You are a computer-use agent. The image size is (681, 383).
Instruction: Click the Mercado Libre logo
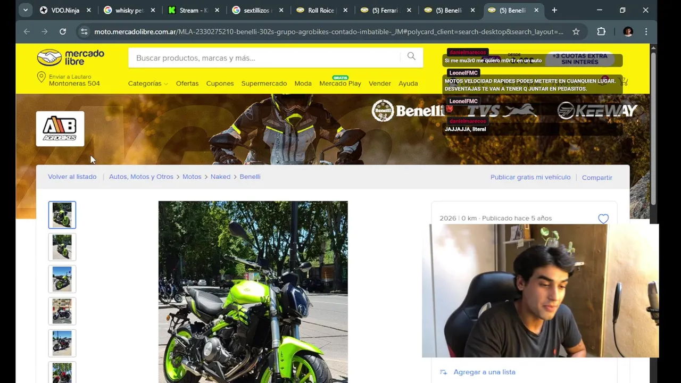(x=71, y=57)
